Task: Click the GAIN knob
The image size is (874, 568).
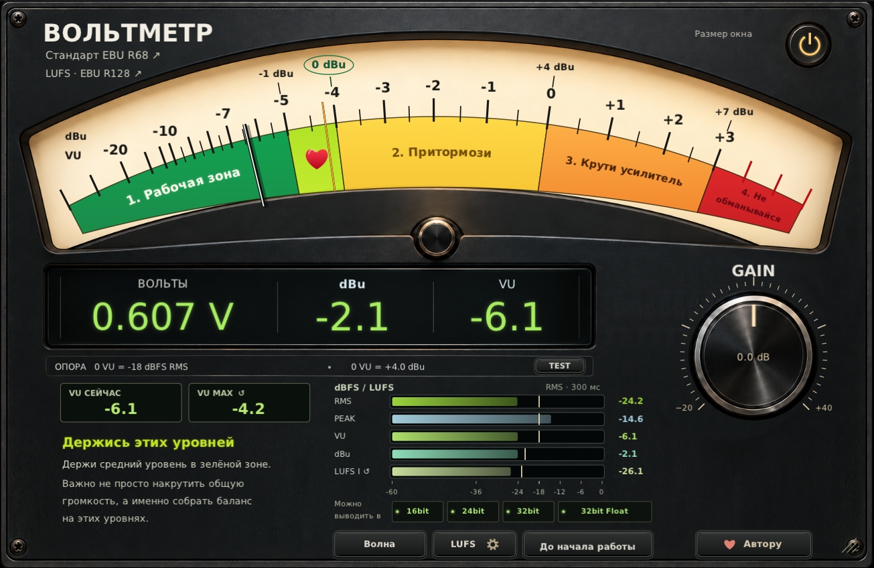Action: 753,356
